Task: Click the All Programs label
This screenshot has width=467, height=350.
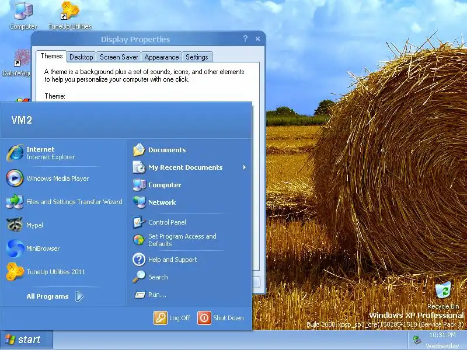Action: pos(47,296)
